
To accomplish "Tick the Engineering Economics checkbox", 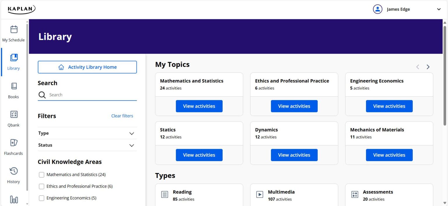I will coord(42,198).
